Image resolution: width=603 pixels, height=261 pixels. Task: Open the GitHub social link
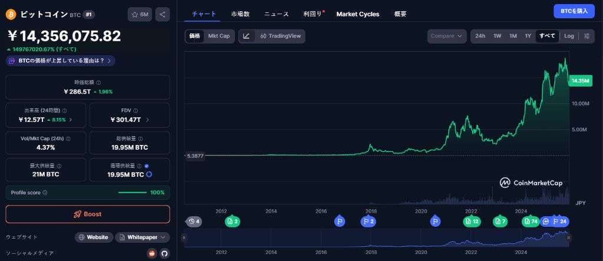(x=165, y=253)
